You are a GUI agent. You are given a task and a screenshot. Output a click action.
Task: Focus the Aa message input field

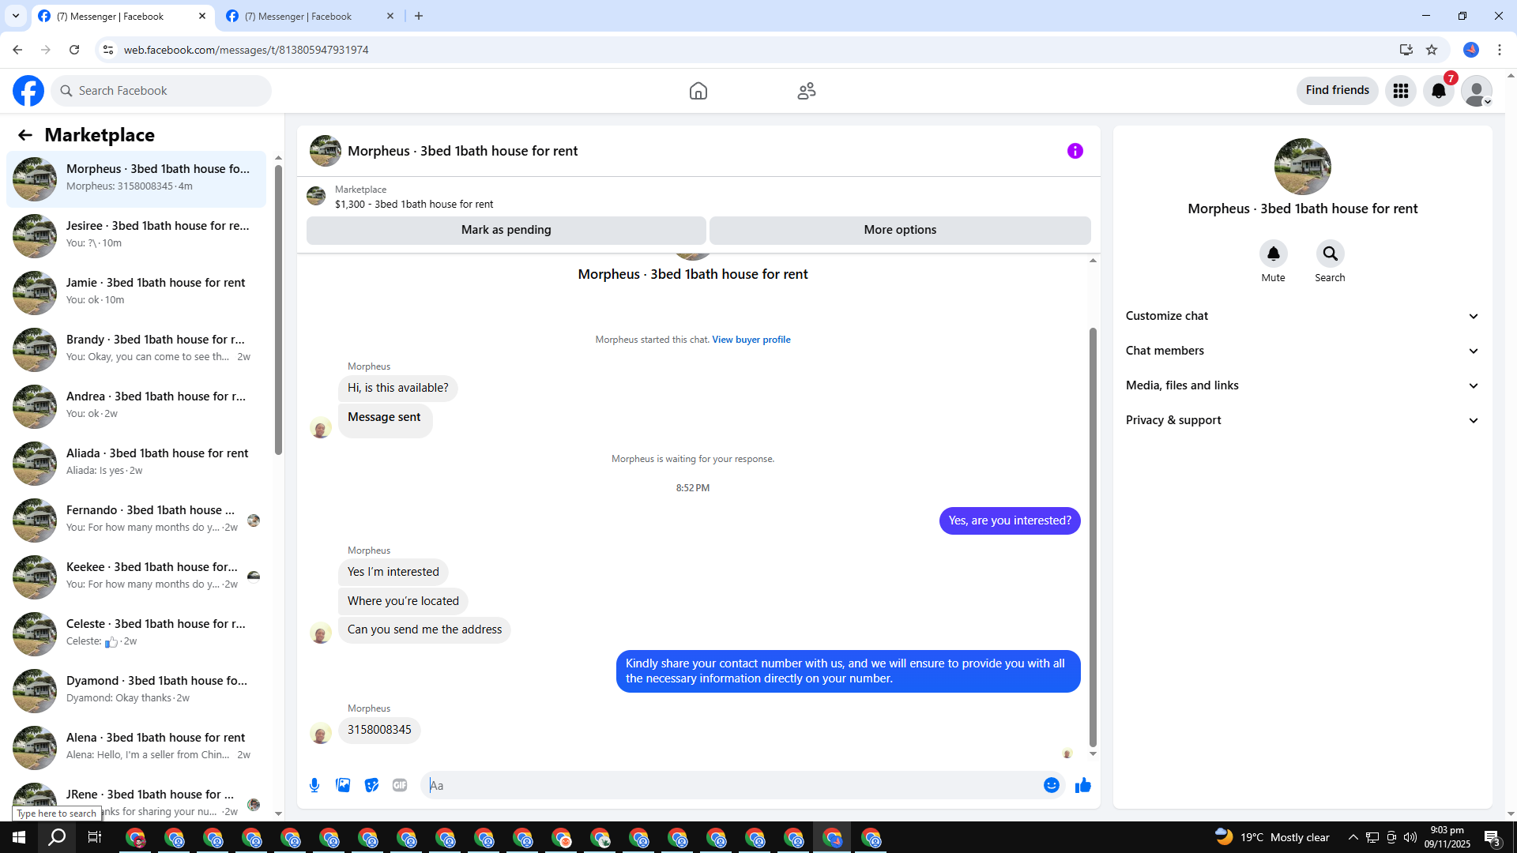pos(731,785)
